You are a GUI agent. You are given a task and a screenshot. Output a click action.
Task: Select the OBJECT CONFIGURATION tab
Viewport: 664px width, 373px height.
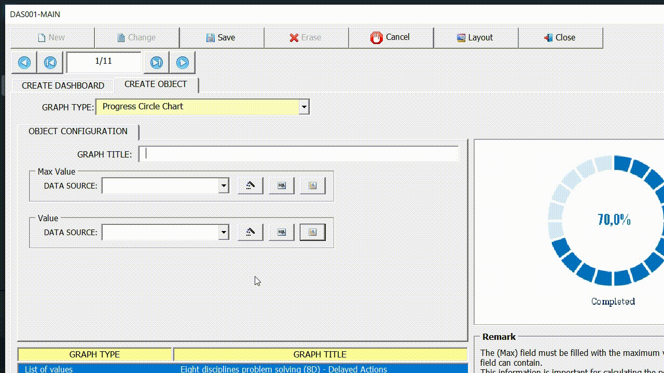(78, 131)
